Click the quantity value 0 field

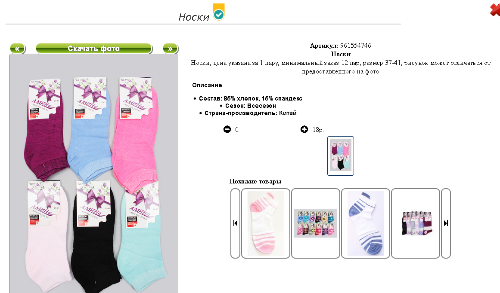236,129
